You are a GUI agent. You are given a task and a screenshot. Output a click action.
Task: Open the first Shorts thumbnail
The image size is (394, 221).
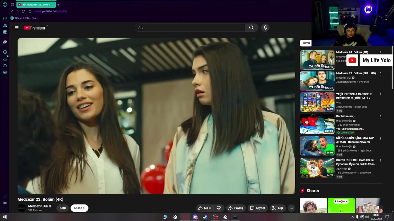[313, 205]
